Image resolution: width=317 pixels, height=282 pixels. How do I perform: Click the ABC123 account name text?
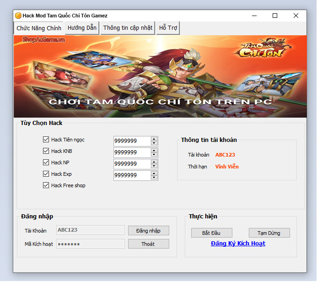point(225,155)
